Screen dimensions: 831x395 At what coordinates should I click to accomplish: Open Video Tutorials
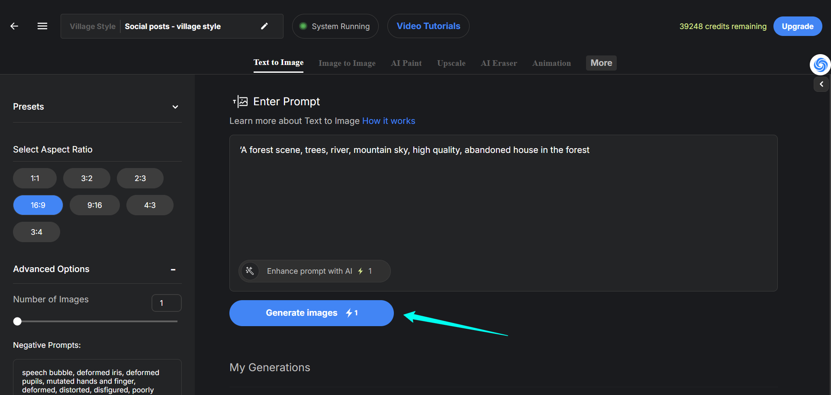click(x=428, y=26)
